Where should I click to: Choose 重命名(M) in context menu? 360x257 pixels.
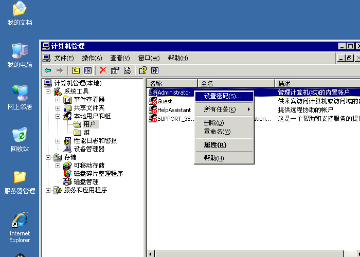pyautogui.click(x=224, y=132)
